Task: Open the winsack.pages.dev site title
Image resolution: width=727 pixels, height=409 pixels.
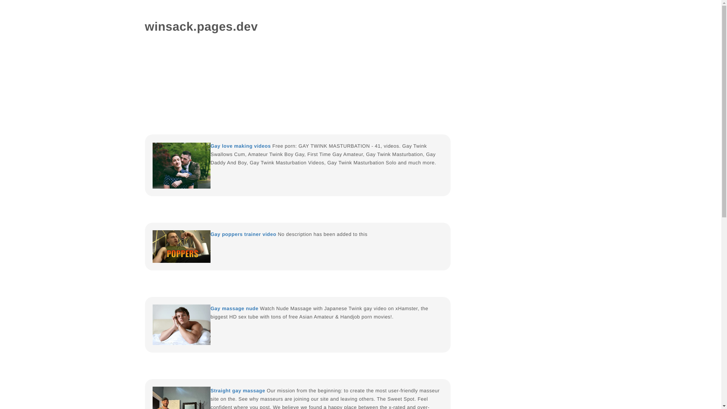Action: point(201,27)
